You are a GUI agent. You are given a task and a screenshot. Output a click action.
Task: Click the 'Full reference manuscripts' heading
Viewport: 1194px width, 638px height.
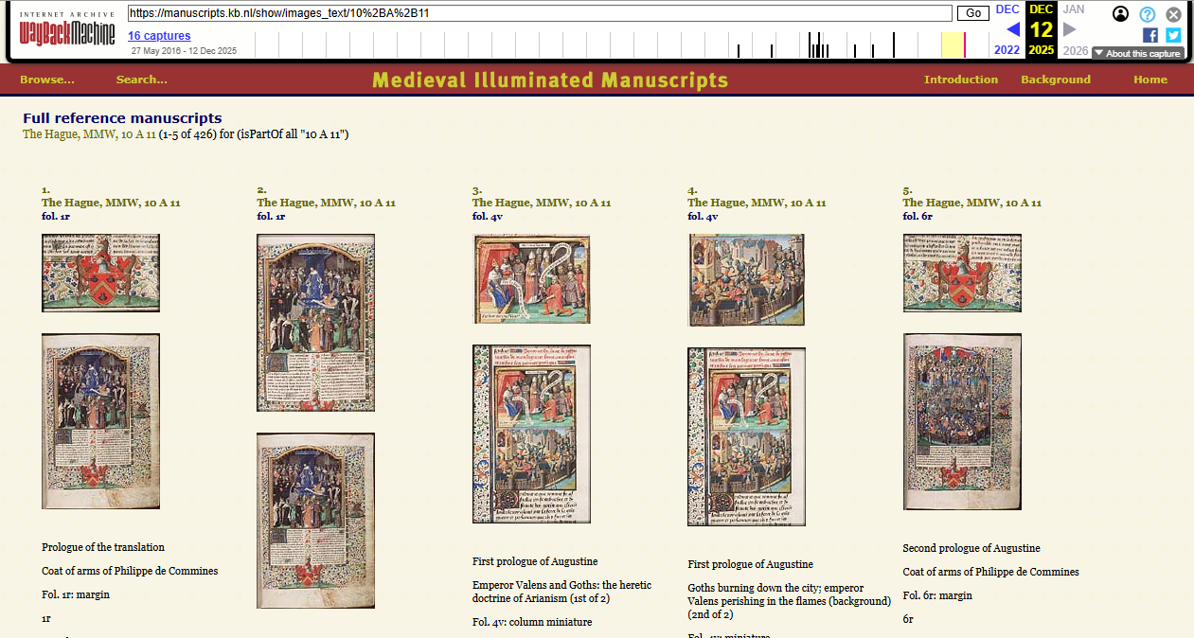[x=122, y=118]
